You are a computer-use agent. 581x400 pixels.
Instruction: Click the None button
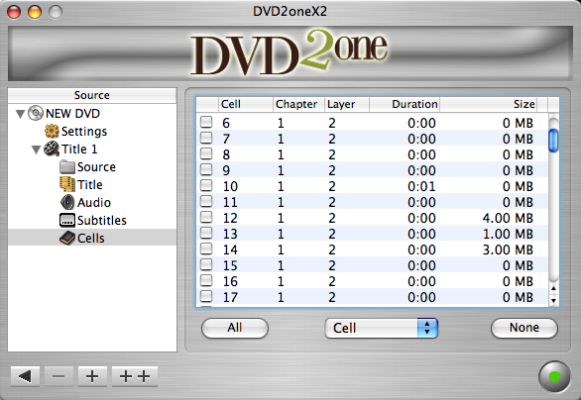click(x=523, y=328)
